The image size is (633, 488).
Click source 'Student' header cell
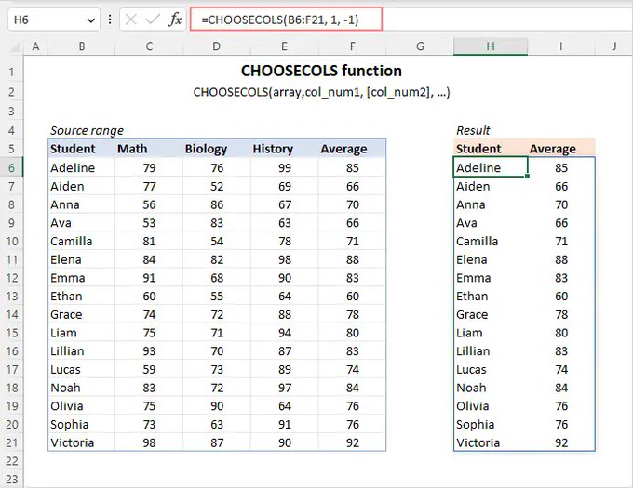(82, 149)
